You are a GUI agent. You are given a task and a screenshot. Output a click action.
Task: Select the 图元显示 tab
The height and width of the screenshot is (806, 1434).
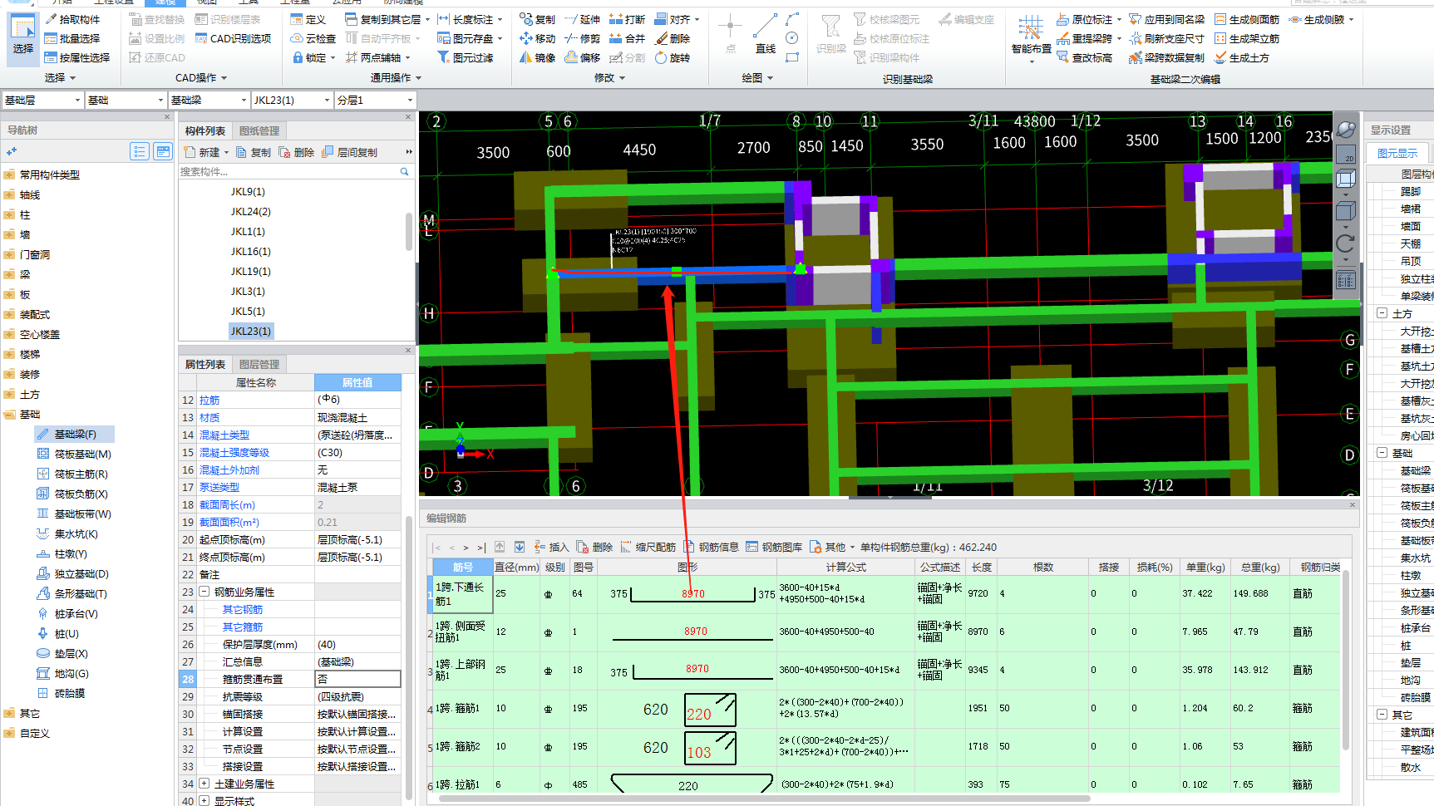1397,154
